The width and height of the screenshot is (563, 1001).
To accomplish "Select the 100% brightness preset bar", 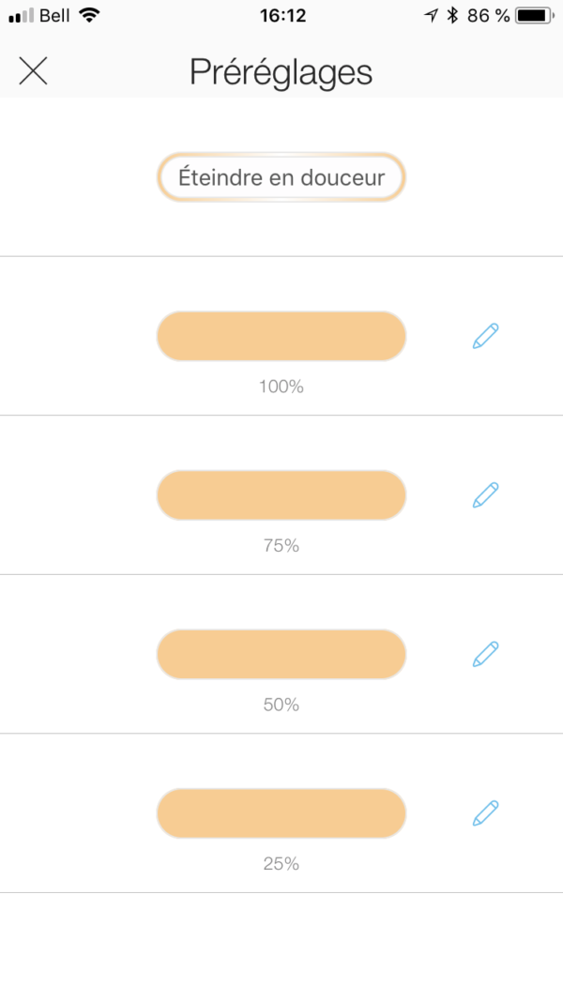I will coord(281,336).
